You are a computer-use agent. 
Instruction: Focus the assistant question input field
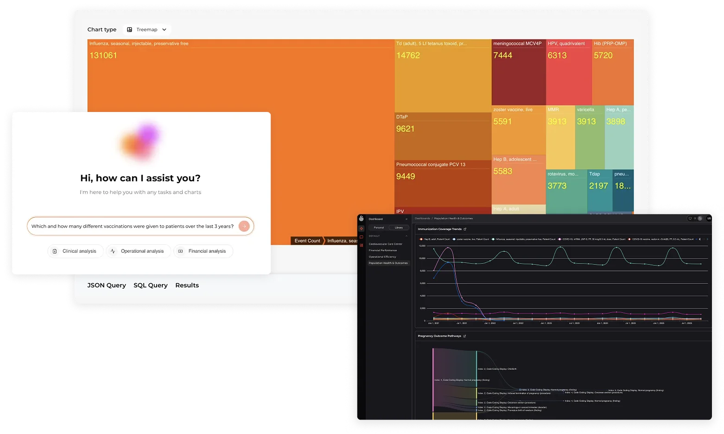pos(140,226)
